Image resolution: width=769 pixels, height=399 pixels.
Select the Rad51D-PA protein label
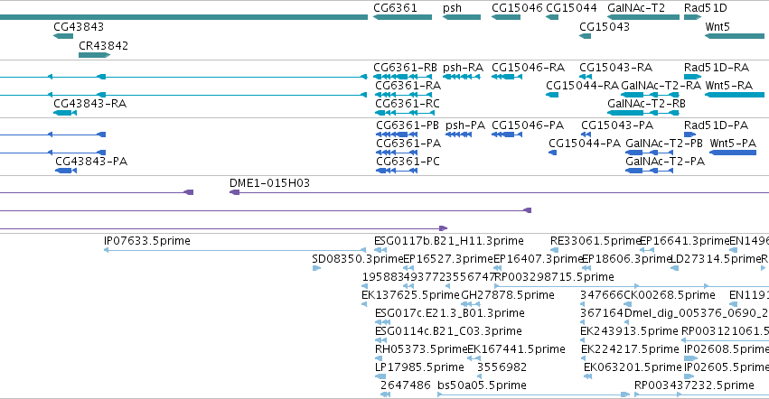point(716,125)
